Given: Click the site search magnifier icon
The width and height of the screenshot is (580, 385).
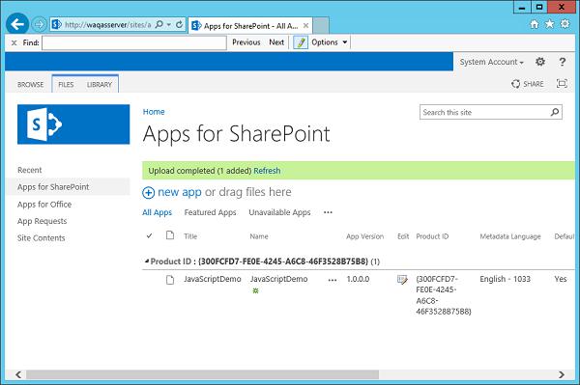Looking at the screenshot, I should pos(555,112).
